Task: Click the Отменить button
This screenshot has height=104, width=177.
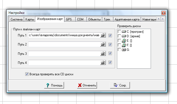Action: 87,85
